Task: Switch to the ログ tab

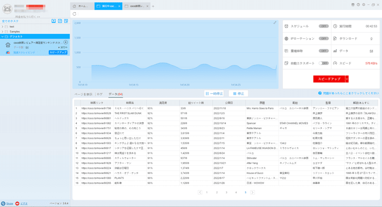Action: pos(100,94)
